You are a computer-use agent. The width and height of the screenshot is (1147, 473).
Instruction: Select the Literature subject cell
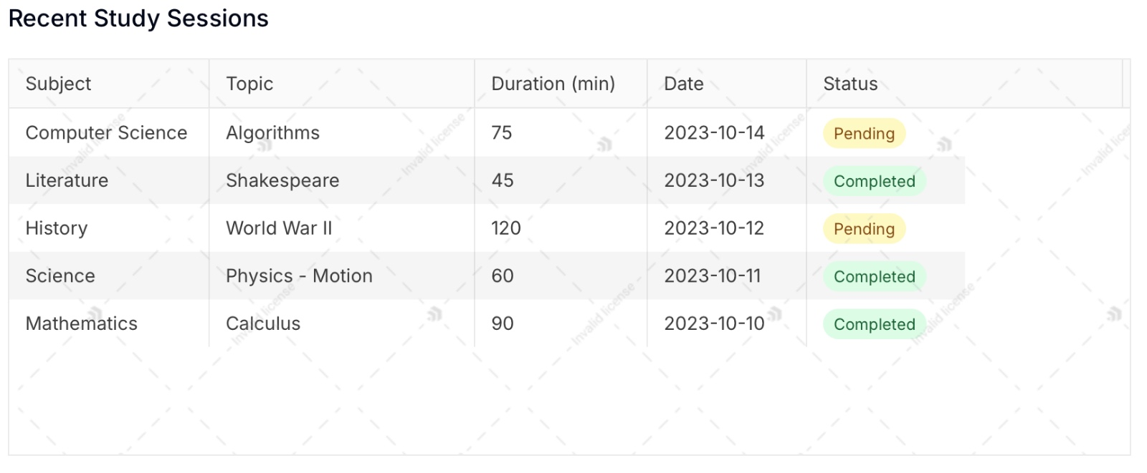(109, 180)
